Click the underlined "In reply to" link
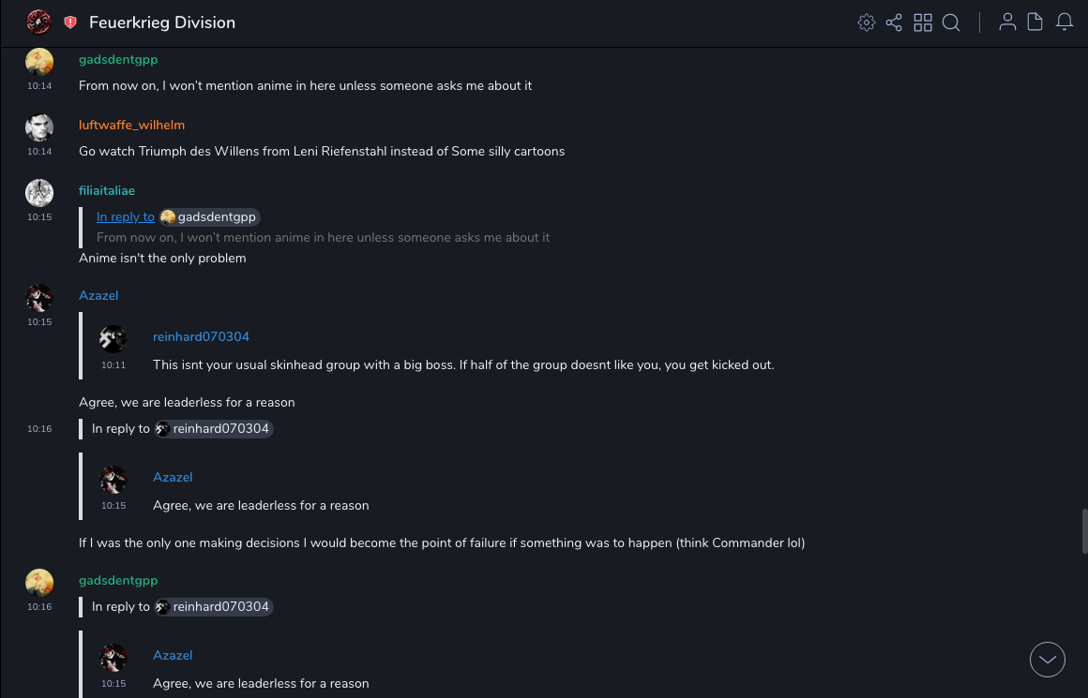 pos(126,217)
